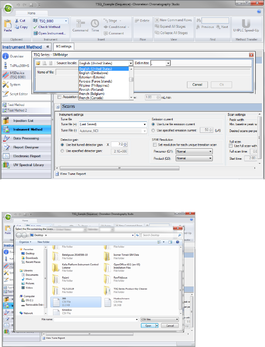Screen dimensions: 265x347
Task: Open the Organize menu in file dialog
Action: (25, 242)
